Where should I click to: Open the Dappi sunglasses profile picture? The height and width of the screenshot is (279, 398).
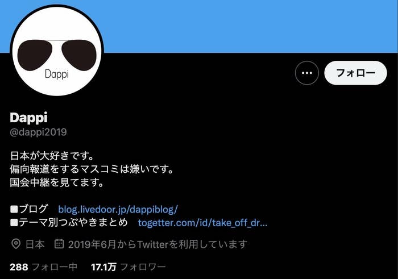[x=57, y=50]
